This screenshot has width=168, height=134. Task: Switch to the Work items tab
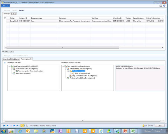(15, 59)
